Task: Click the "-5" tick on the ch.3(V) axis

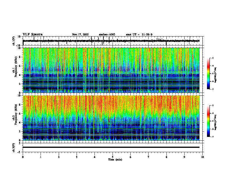Action: tap(19, 152)
